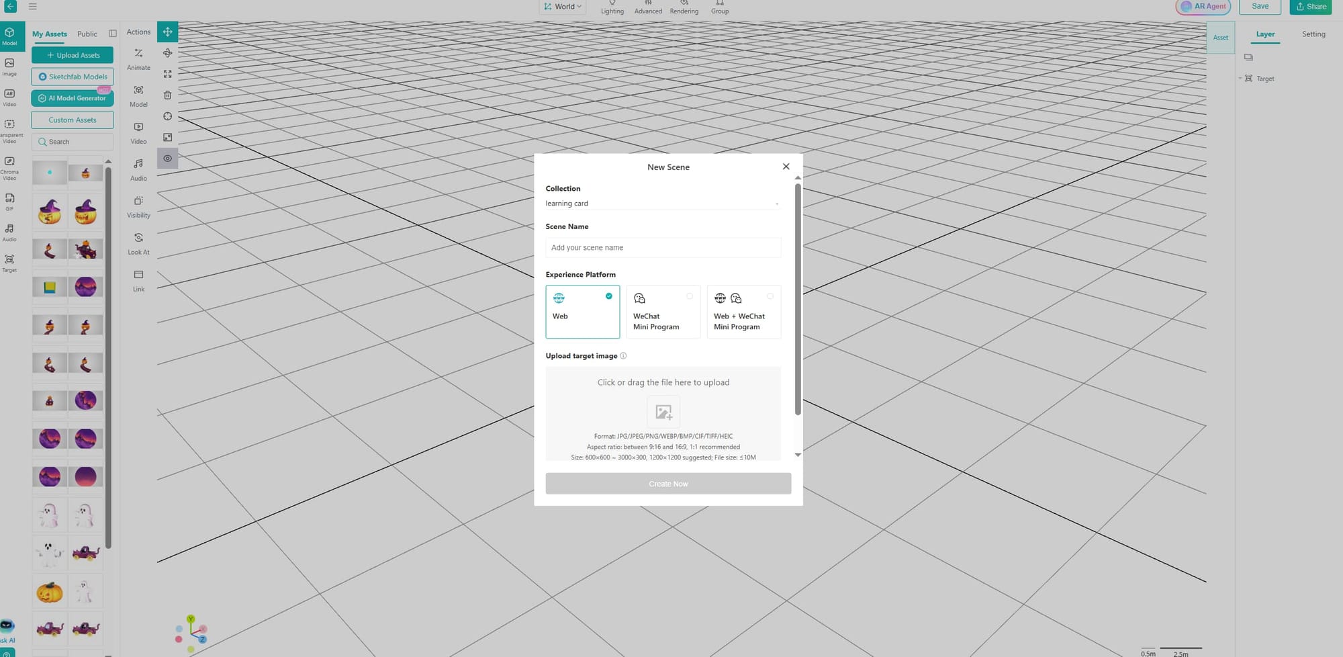This screenshot has height=657, width=1343.
Task: Open Sketchfab Models
Action: [73, 77]
